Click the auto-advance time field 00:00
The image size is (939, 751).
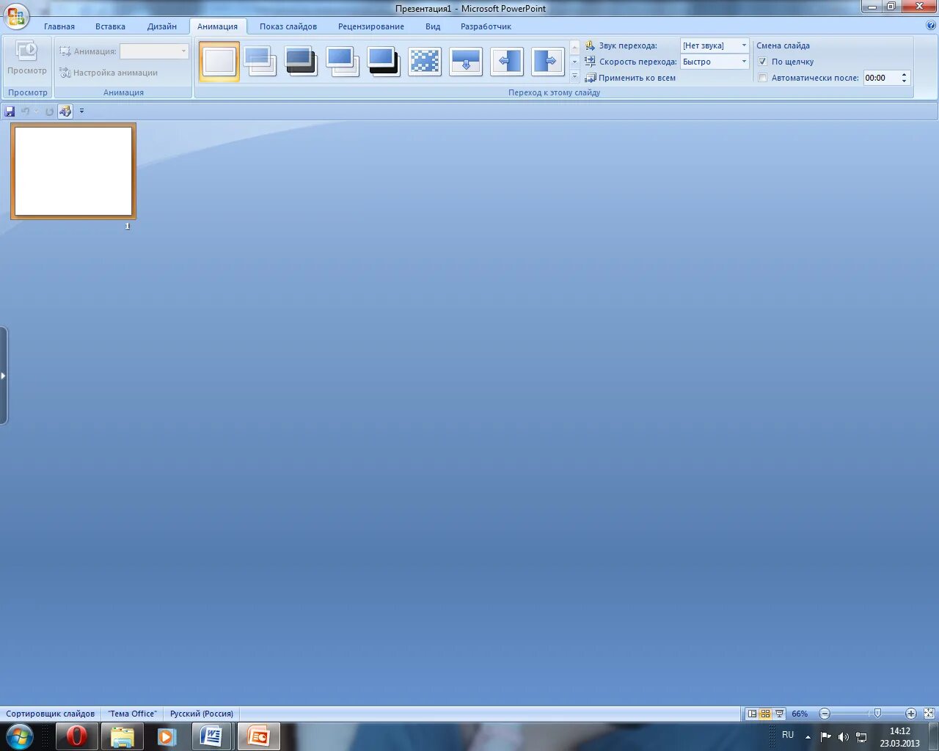(881, 78)
